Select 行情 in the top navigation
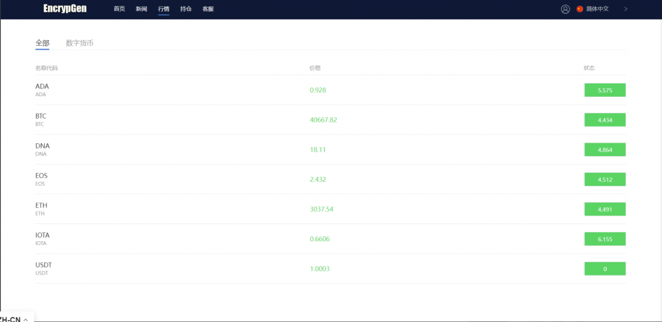Screen dimensions: 662x322 (x=164, y=9)
